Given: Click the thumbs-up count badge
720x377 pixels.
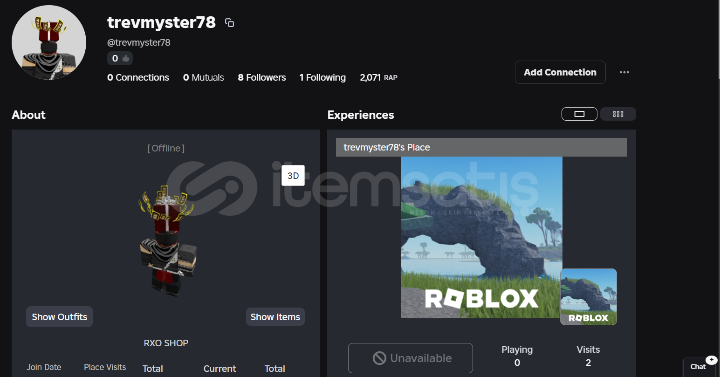Looking at the screenshot, I should pyautogui.click(x=120, y=58).
